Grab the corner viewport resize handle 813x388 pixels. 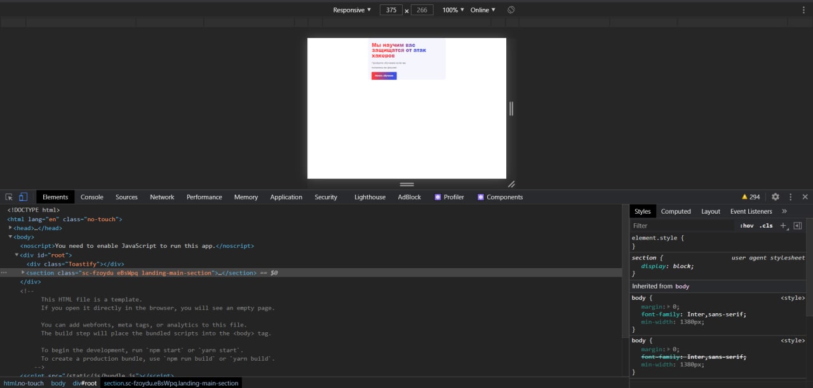(x=511, y=184)
